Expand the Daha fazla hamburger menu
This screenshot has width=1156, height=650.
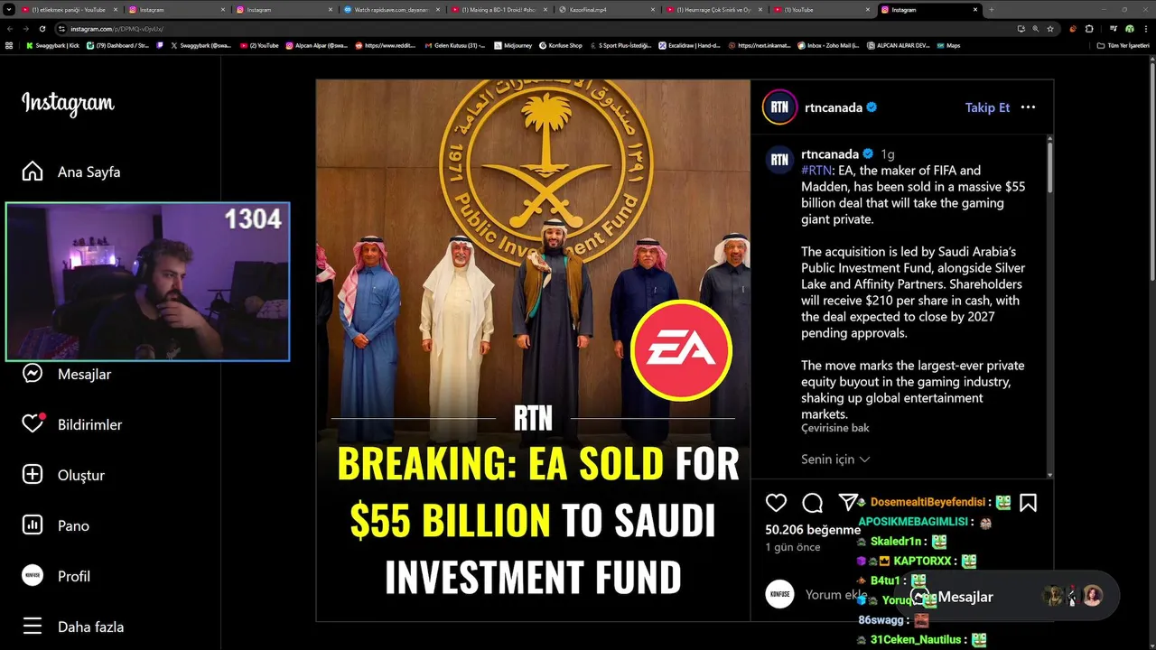[x=33, y=627]
